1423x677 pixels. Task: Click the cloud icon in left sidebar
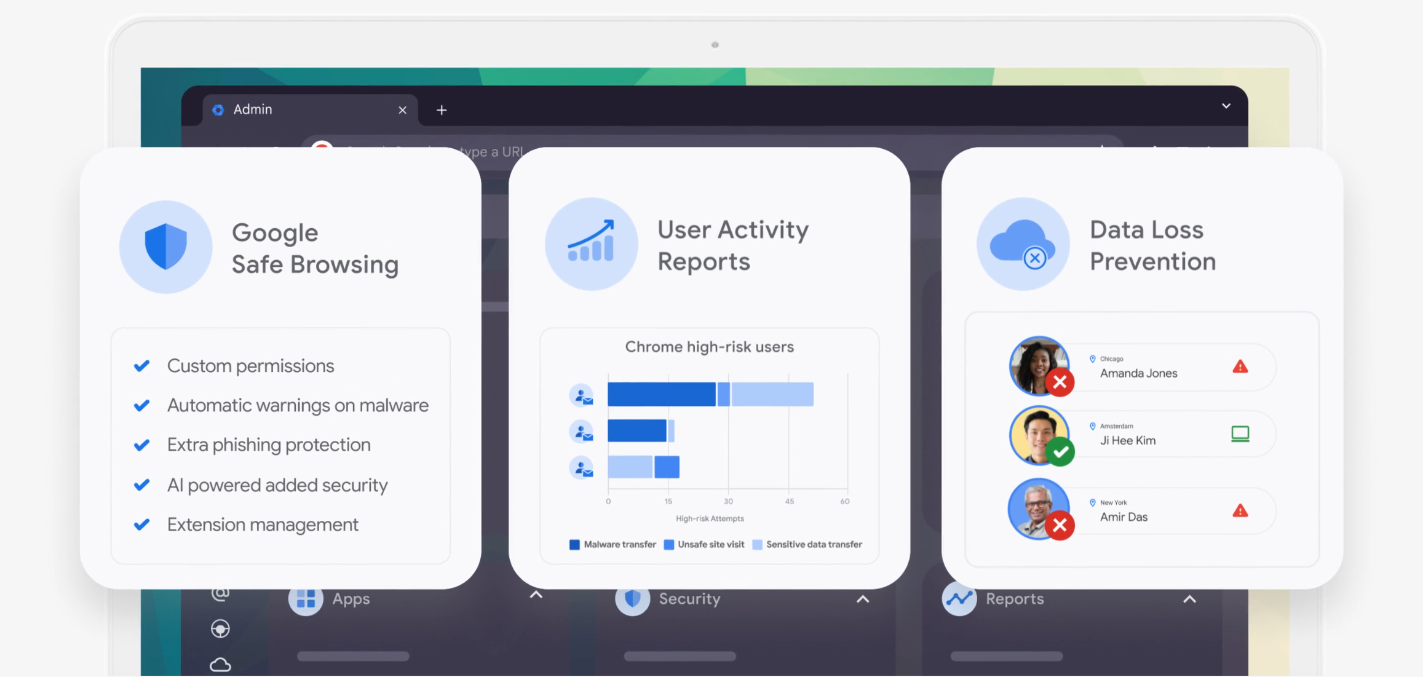[220, 665]
